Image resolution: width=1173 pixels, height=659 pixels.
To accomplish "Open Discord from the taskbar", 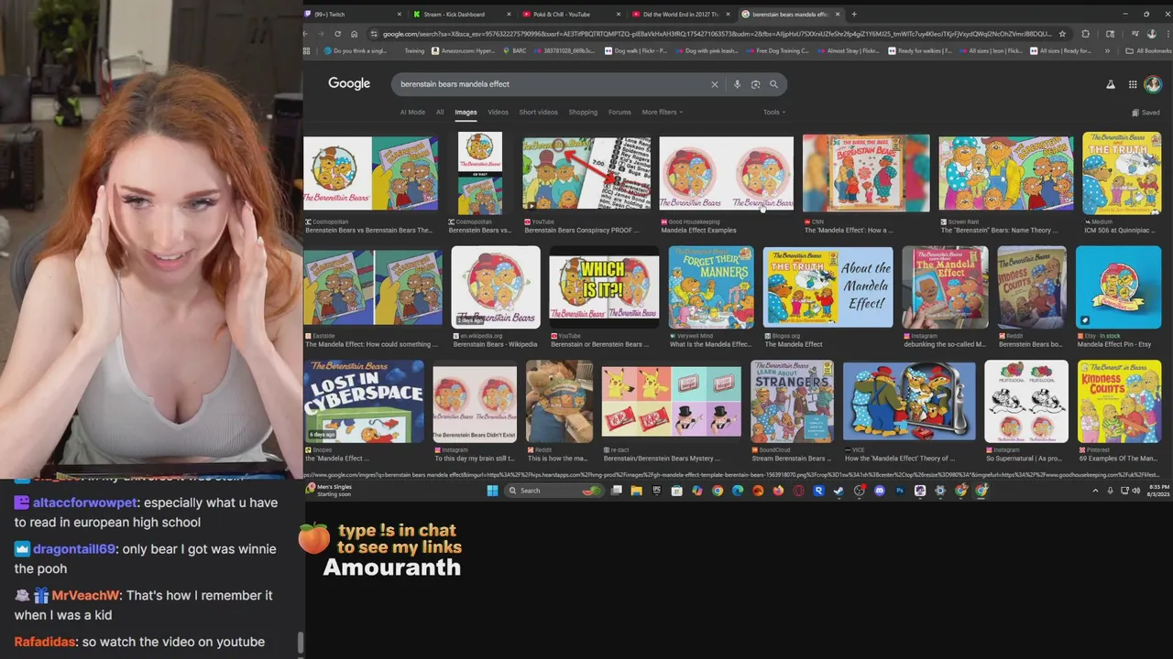I will pos(880,491).
